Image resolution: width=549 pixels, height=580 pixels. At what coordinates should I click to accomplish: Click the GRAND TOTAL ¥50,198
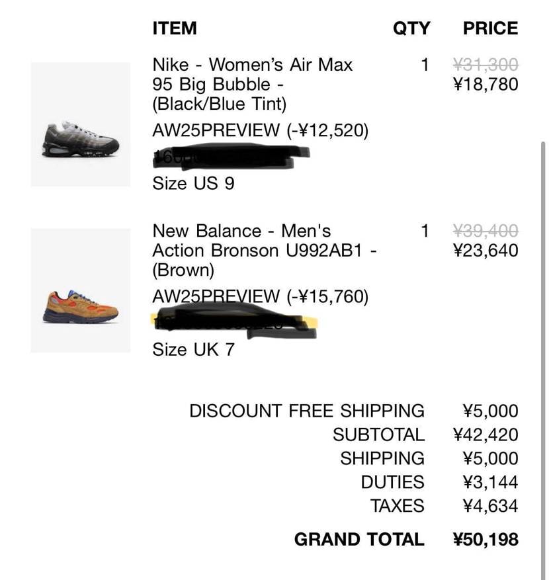(486, 540)
